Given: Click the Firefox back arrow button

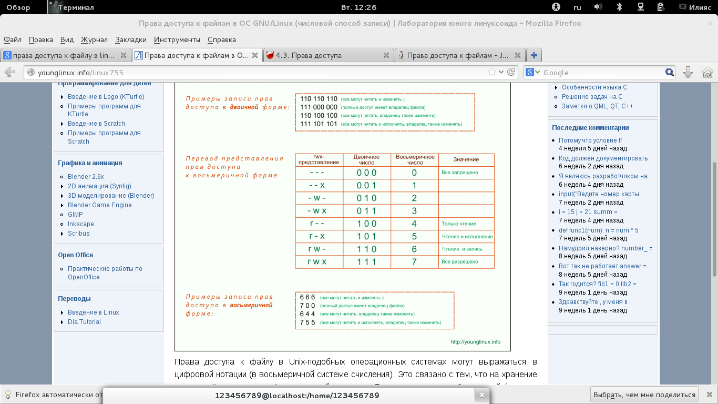Looking at the screenshot, I should (9, 73).
